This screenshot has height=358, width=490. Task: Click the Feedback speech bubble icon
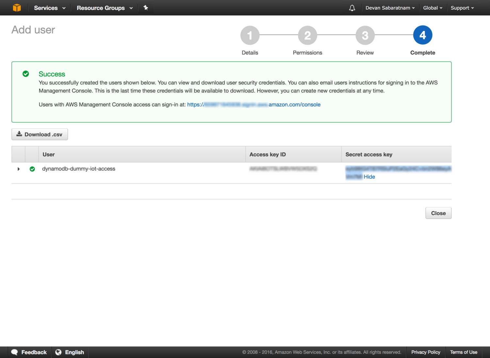pos(14,352)
